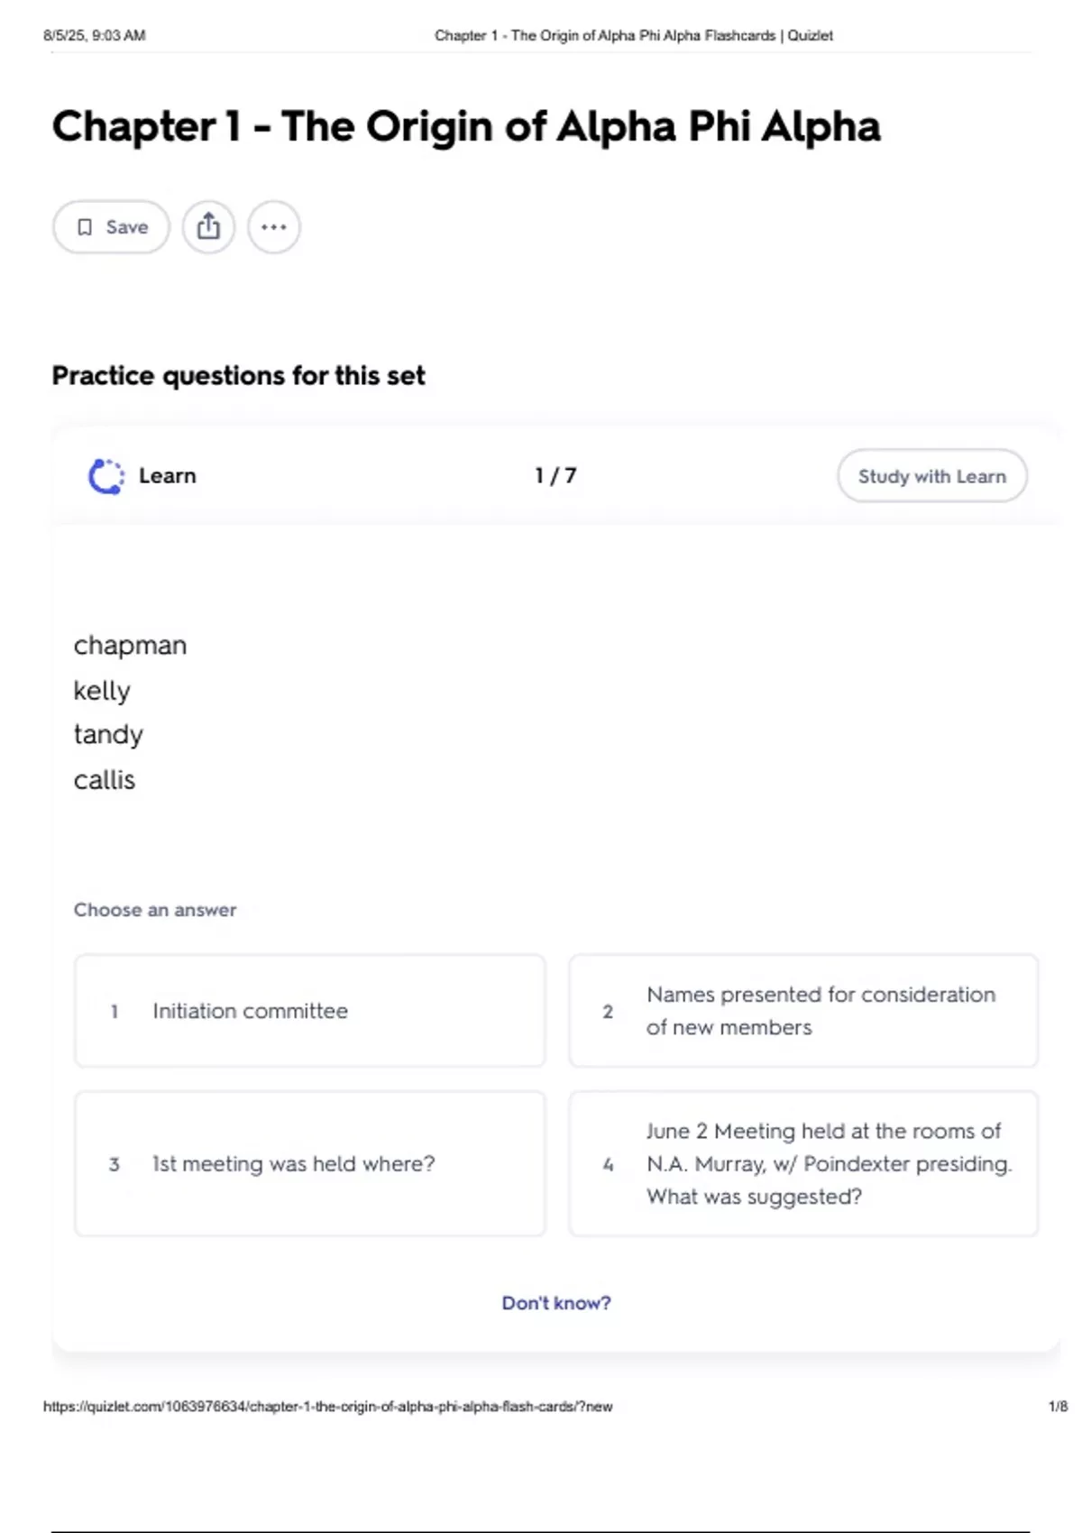The height and width of the screenshot is (1533, 1082).
Task: Choose "Names presented for consideration" answer
Action: tap(803, 1011)
